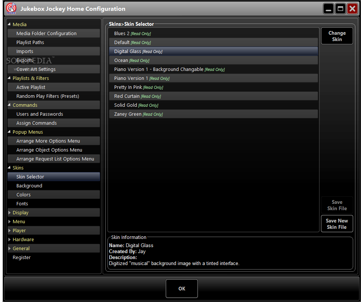This screenshot has height=302, width=361.
Task: Select the Solid Gold skin
Action: click(214, 105)
